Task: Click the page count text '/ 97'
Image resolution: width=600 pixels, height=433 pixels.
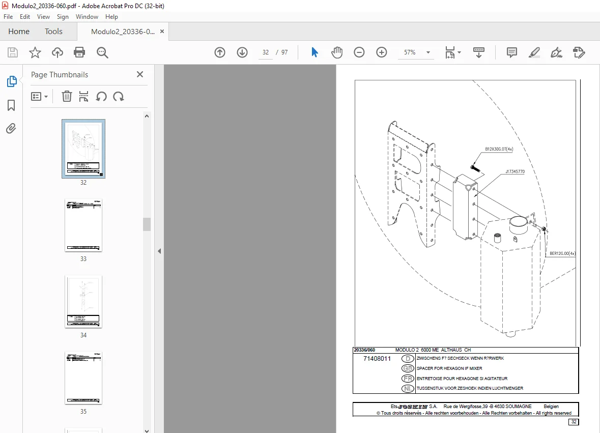Action: click(x=282, y=52)
